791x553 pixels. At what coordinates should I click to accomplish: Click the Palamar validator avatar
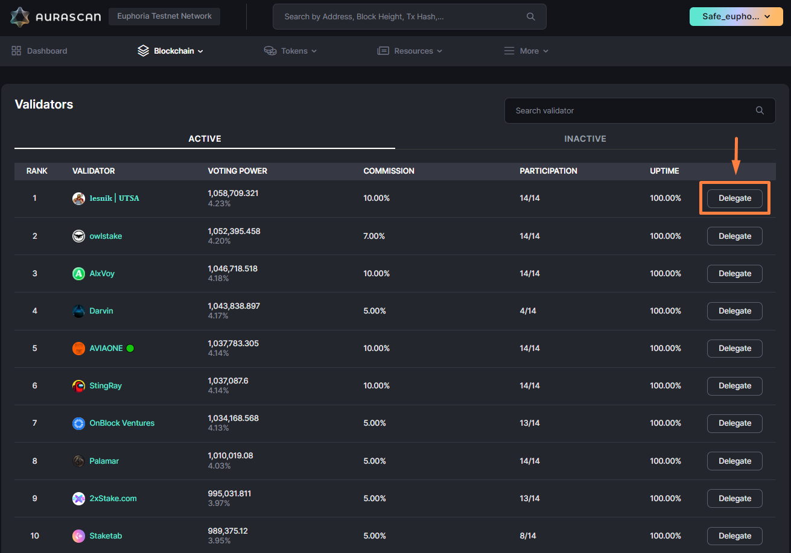(x=78, y=461)
